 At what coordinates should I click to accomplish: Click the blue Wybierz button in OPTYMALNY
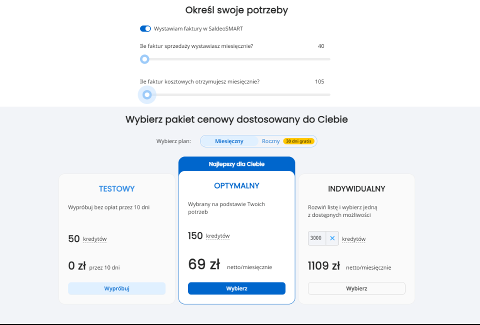click(236, 288)
